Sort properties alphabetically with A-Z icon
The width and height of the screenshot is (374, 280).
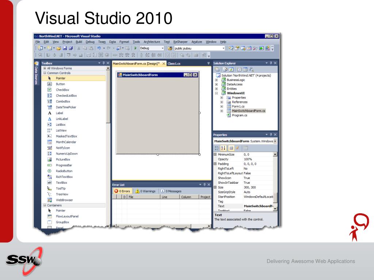click(223, 148)
